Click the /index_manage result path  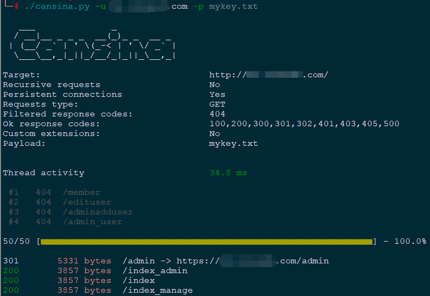click(x=157, y=290)
